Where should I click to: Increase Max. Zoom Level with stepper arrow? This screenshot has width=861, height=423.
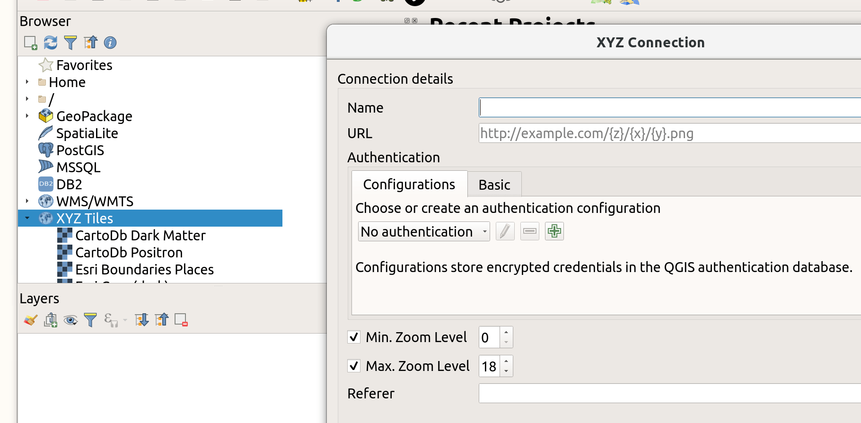point(506,361)
